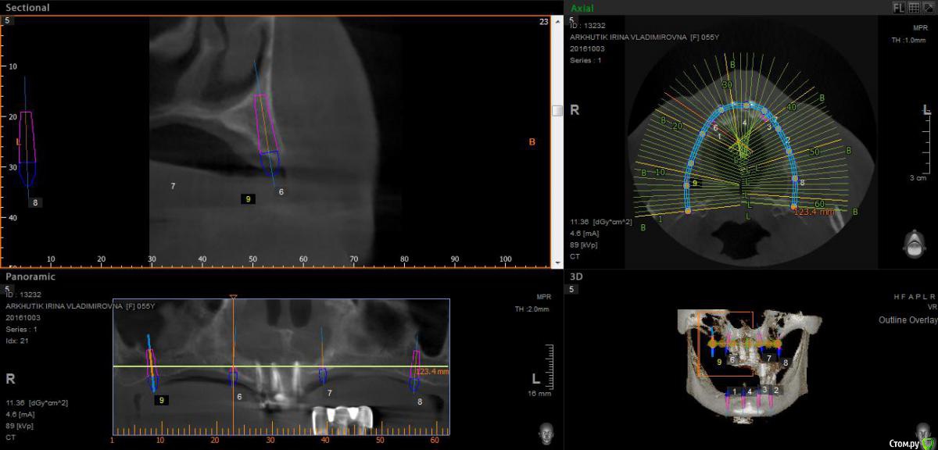Click the 123.4 mm measurement in Axial view

pos(815,210)
